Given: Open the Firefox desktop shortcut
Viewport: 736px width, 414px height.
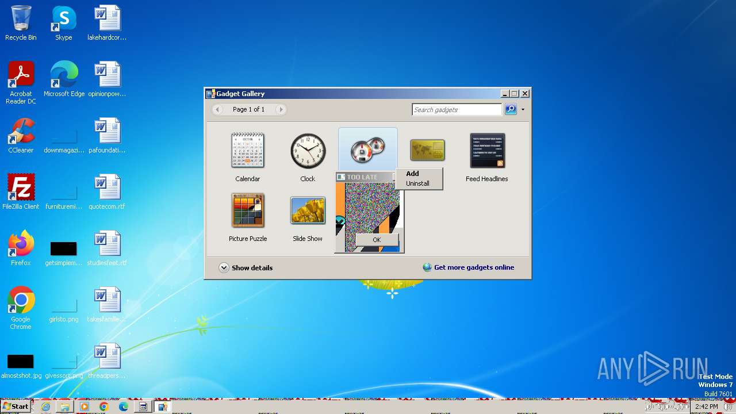Looking at the screenshot, I should (21, 248).
